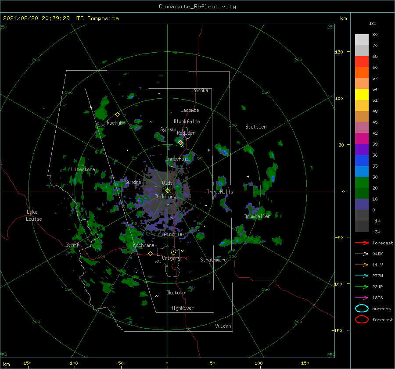Click the cyan current ellipse icon
Screen dimensions: 395x369
coord(362,308)
